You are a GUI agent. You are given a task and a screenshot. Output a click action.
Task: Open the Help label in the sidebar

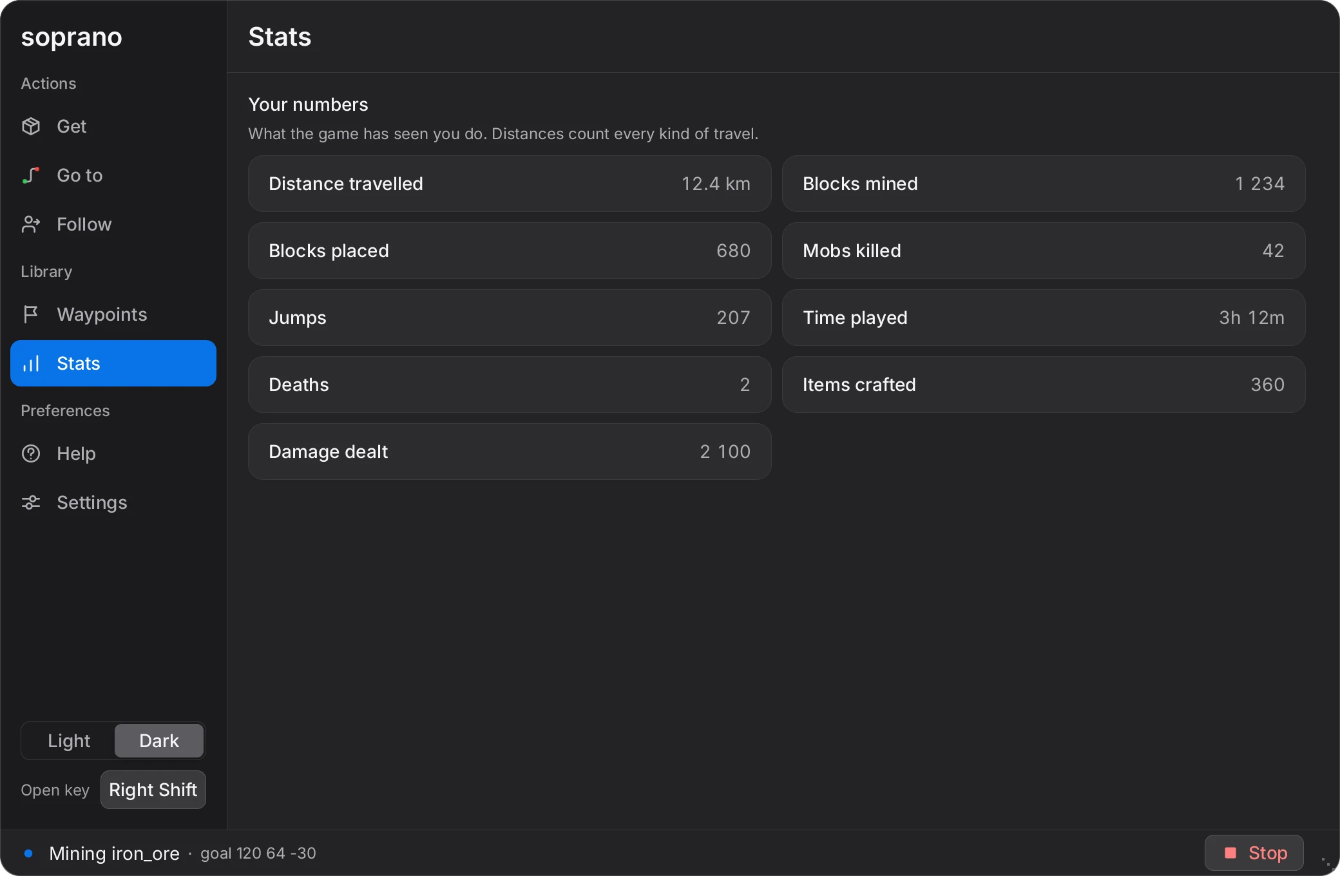76,453
